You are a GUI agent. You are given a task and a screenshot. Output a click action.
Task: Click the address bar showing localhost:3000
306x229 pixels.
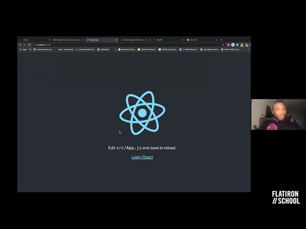[129, 45]
